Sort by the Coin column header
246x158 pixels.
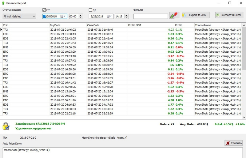tap(26, 25)
